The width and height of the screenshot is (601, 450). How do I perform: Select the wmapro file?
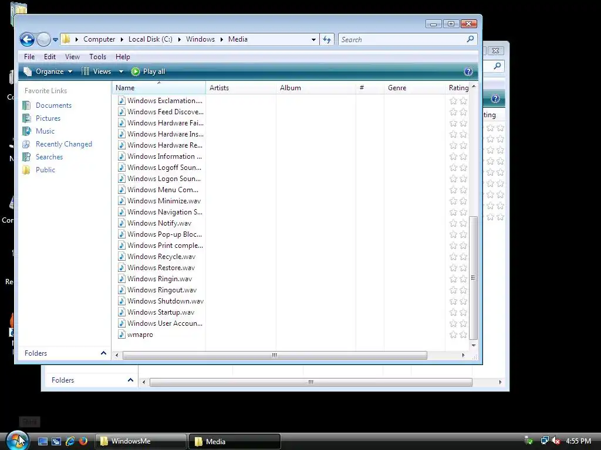coord(140,335)
